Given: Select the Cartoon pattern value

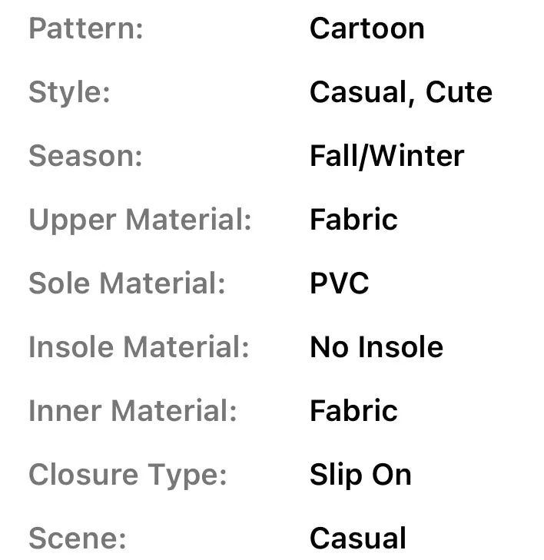Looking at the screenshot, I should pos(367,28).
